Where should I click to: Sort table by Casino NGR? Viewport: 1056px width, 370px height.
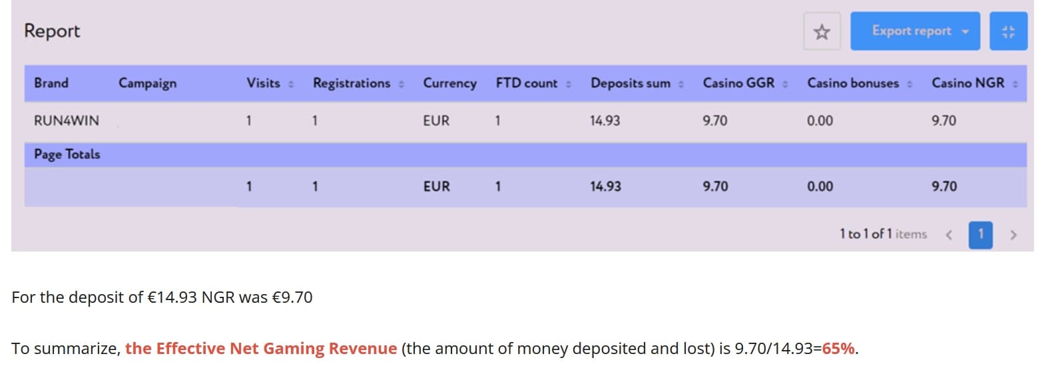pyautogui.click(x=1015, y=84)
